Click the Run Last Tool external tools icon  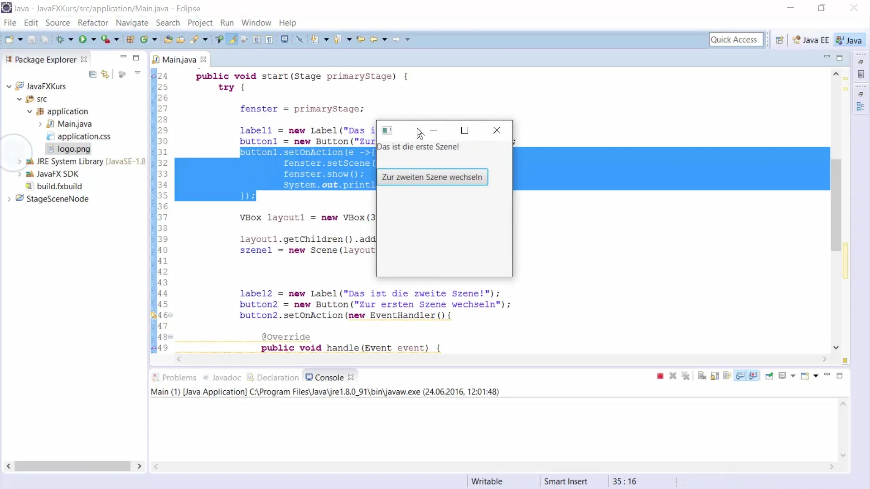pos(105,39)
